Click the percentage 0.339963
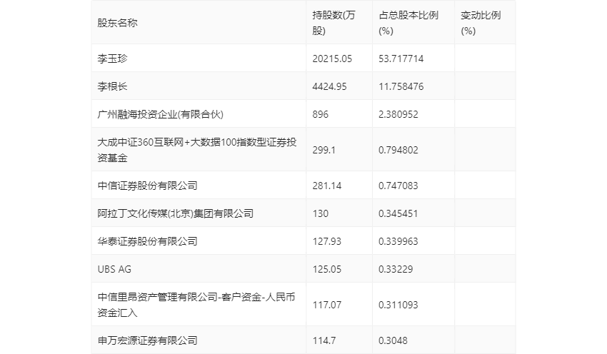Viewport: 607px width, 354px height. 398,241
